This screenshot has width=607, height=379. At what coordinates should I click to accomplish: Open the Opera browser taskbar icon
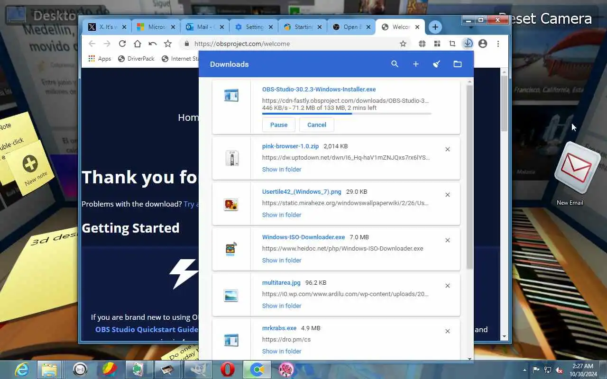click(228, 369)
